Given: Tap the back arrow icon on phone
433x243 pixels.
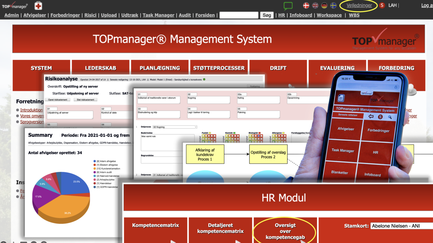Looking at the screenshot, I should pyautogui.click(x=371, y=117).
